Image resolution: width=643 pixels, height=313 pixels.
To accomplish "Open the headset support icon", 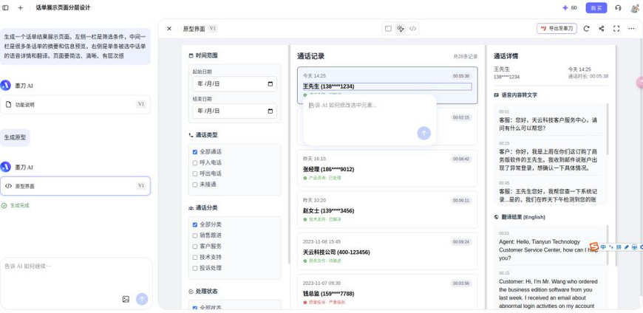I will (618, 8).
